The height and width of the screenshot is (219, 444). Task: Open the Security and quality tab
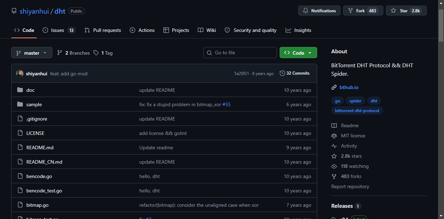coord(250,30)
